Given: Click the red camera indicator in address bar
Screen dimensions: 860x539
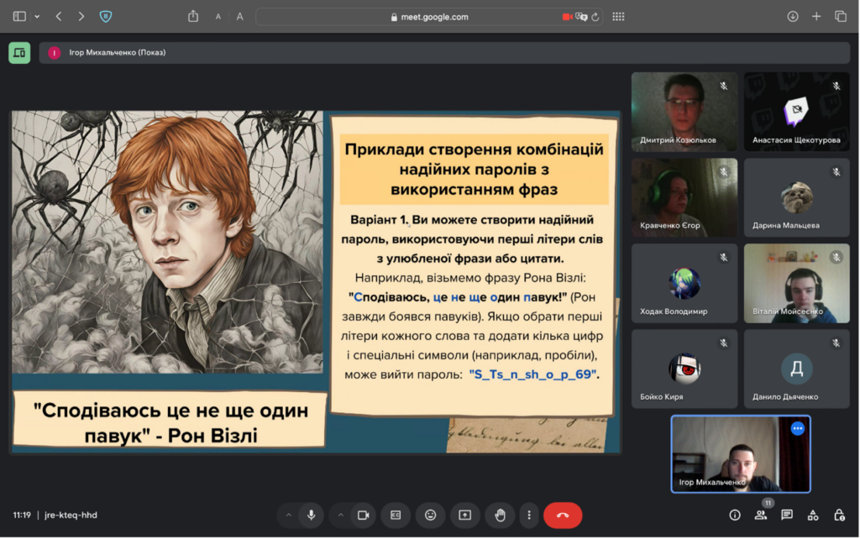Looking at the screenshot, I should tap(567, 17).
